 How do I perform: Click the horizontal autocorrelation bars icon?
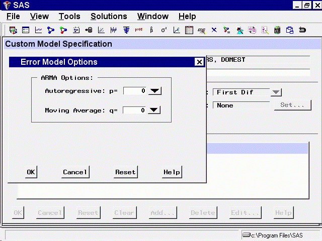[126, 30]
